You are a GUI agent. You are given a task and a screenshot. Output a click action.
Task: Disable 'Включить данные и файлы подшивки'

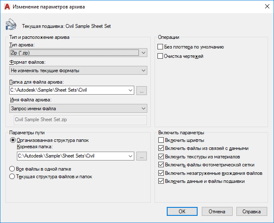tap(160, 181)
